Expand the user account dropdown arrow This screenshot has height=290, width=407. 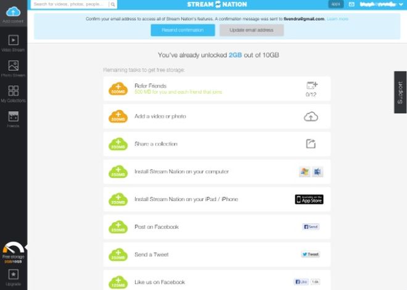click(x=401, y=4)
